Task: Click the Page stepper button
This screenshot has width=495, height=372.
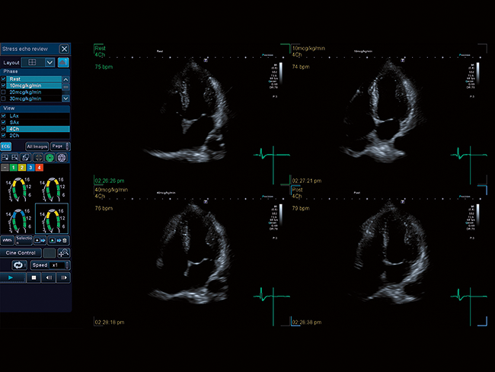Action: tap(60, 146)
